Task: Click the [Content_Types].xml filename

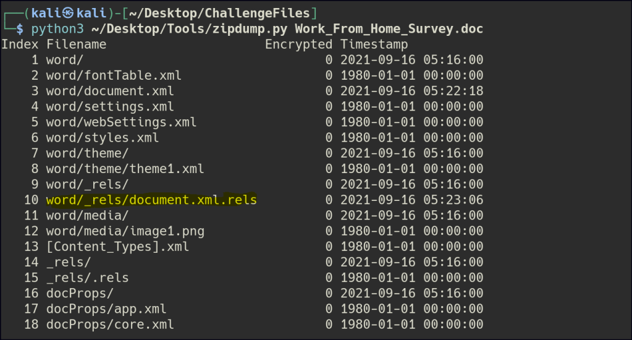Action: pyautogui.click(x=117, y=247)
